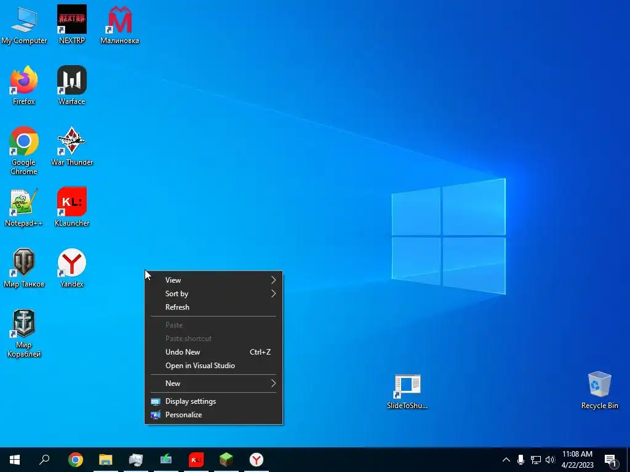Select the Google Chrome desktop icon
630x472 pixels.
(x=24, y=151)
